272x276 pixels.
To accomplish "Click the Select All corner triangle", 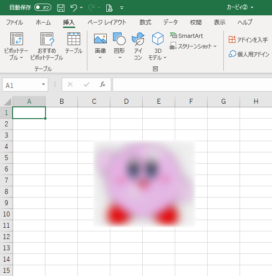I will 7,101.
